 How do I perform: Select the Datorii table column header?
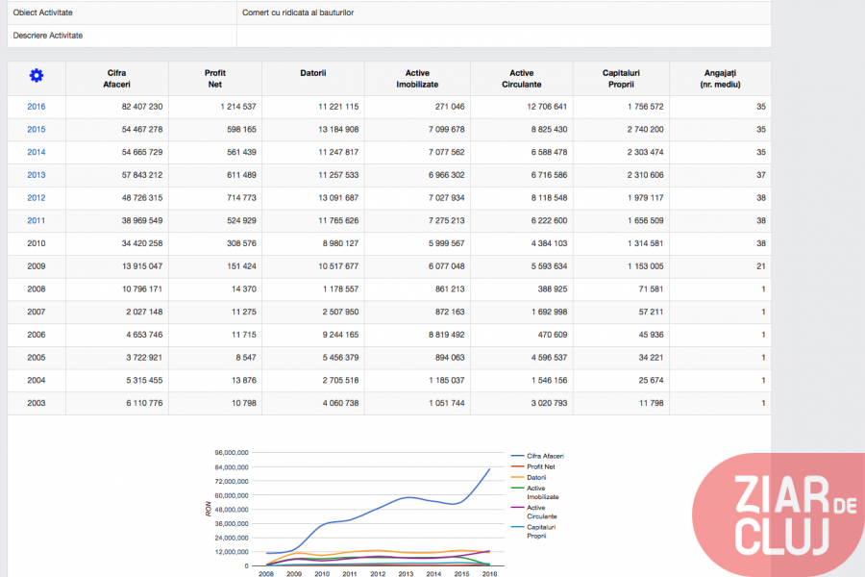pyautogui.click(x=313, y=73)
